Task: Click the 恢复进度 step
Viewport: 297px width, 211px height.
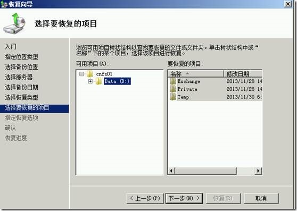Action: 16,138
